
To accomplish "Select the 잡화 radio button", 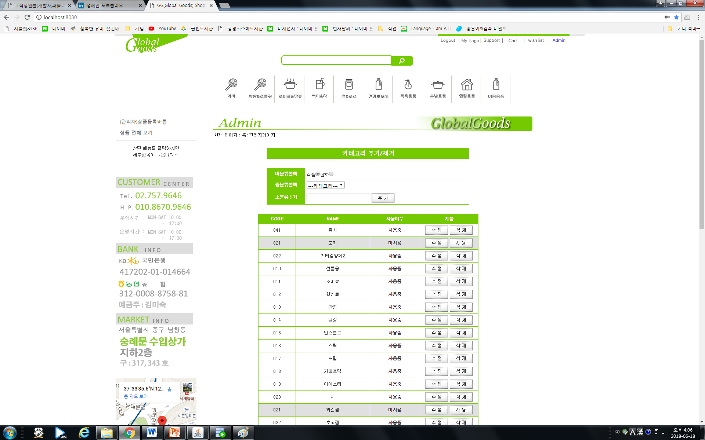I will pos(331,174).
